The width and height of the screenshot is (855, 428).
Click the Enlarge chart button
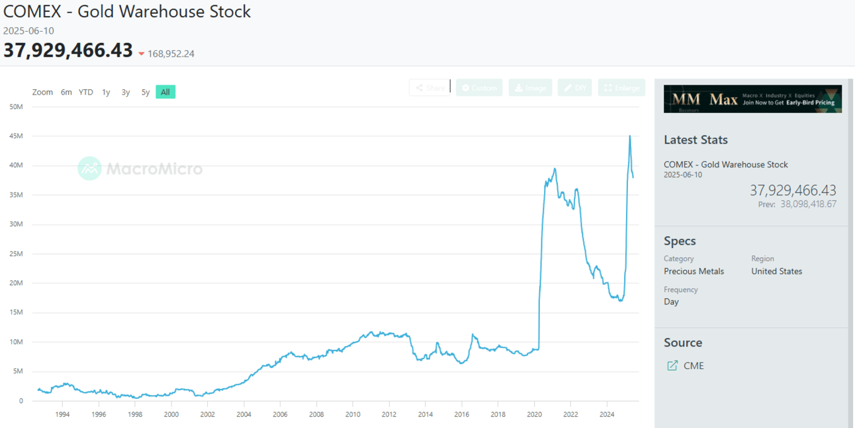[621, 88]
